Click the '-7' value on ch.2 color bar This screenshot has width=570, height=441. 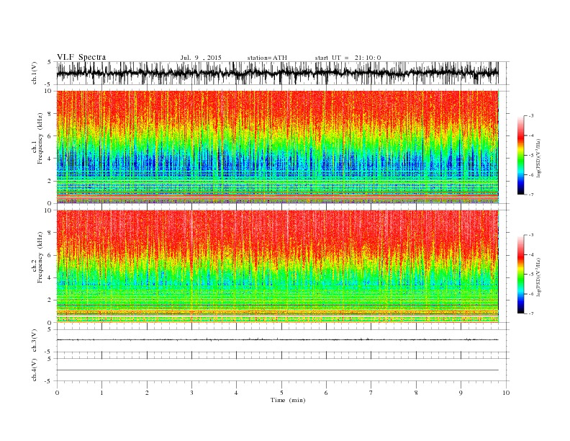pos(531,313)
